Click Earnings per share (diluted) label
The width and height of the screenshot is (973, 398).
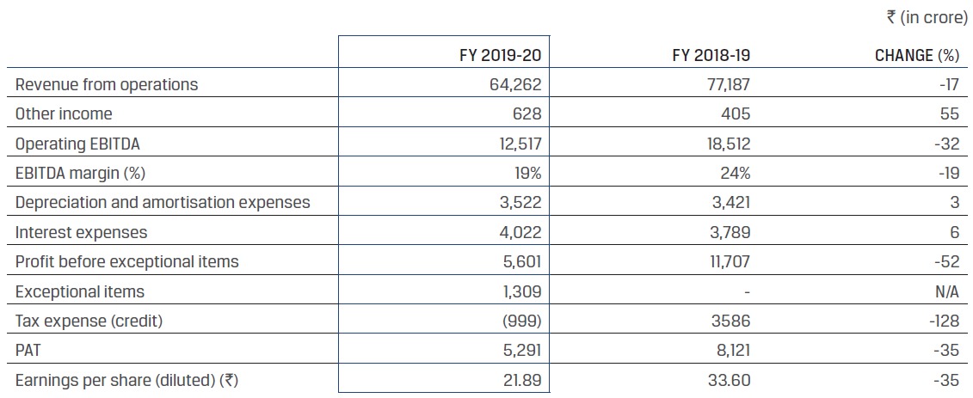coord(126,380)
